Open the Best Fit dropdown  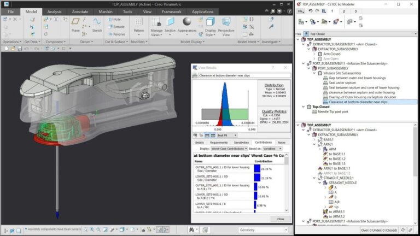[227, 135]
